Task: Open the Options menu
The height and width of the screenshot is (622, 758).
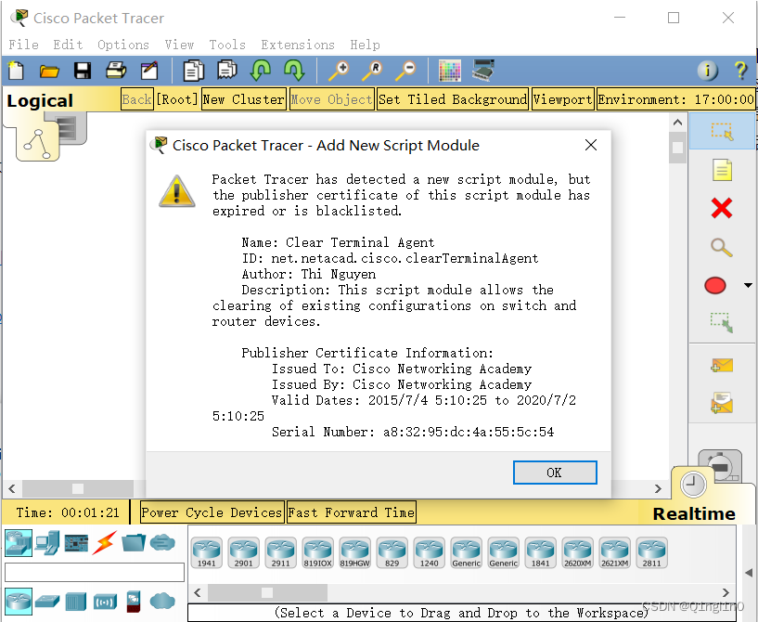Action: [123, 45]
